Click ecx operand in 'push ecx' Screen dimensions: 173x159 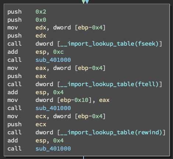click(41, 124)
